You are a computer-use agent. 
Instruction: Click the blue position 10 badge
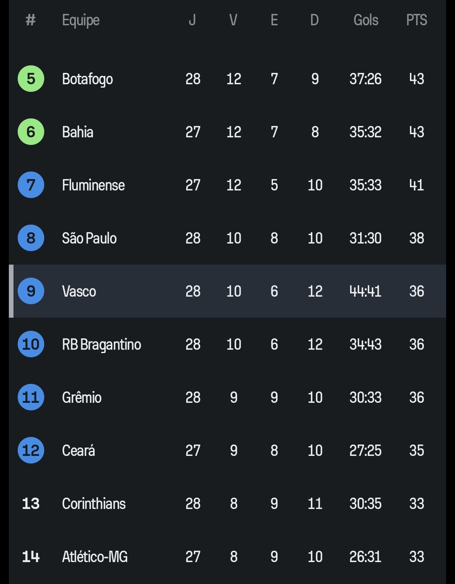point(31,344)
